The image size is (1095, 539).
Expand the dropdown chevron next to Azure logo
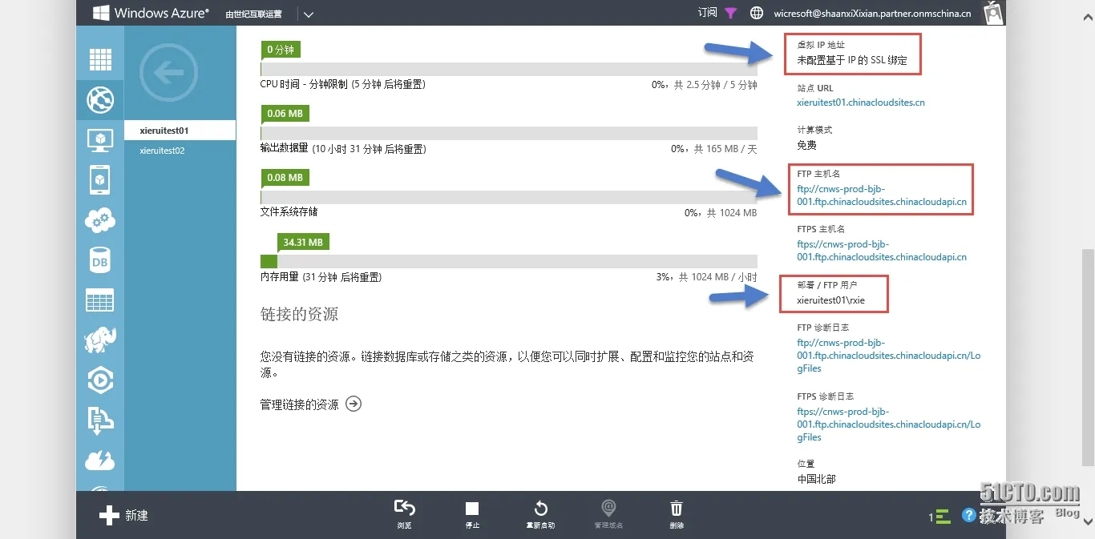(309, 14)
